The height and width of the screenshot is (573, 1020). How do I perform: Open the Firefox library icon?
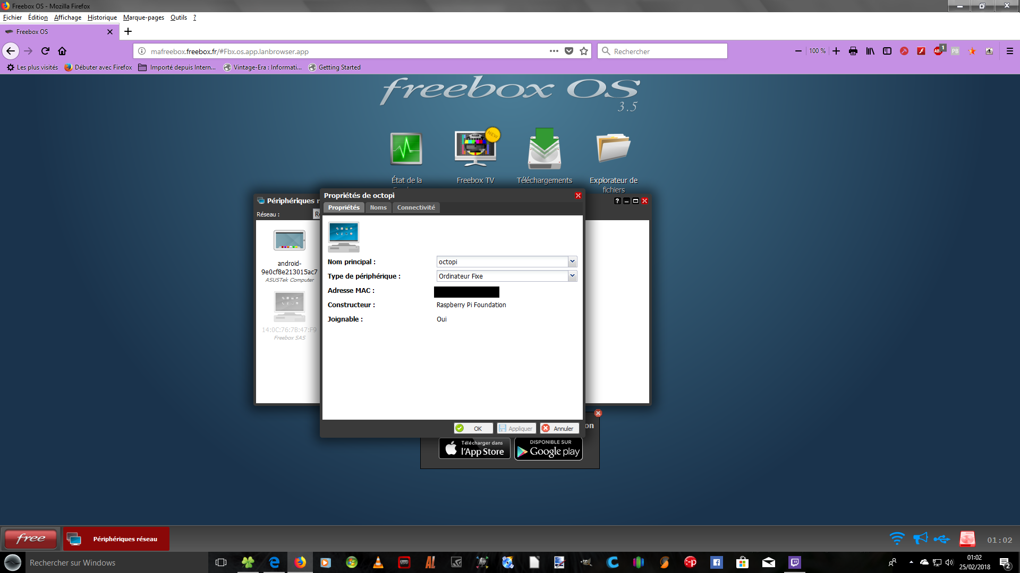[x=870, y=51]
